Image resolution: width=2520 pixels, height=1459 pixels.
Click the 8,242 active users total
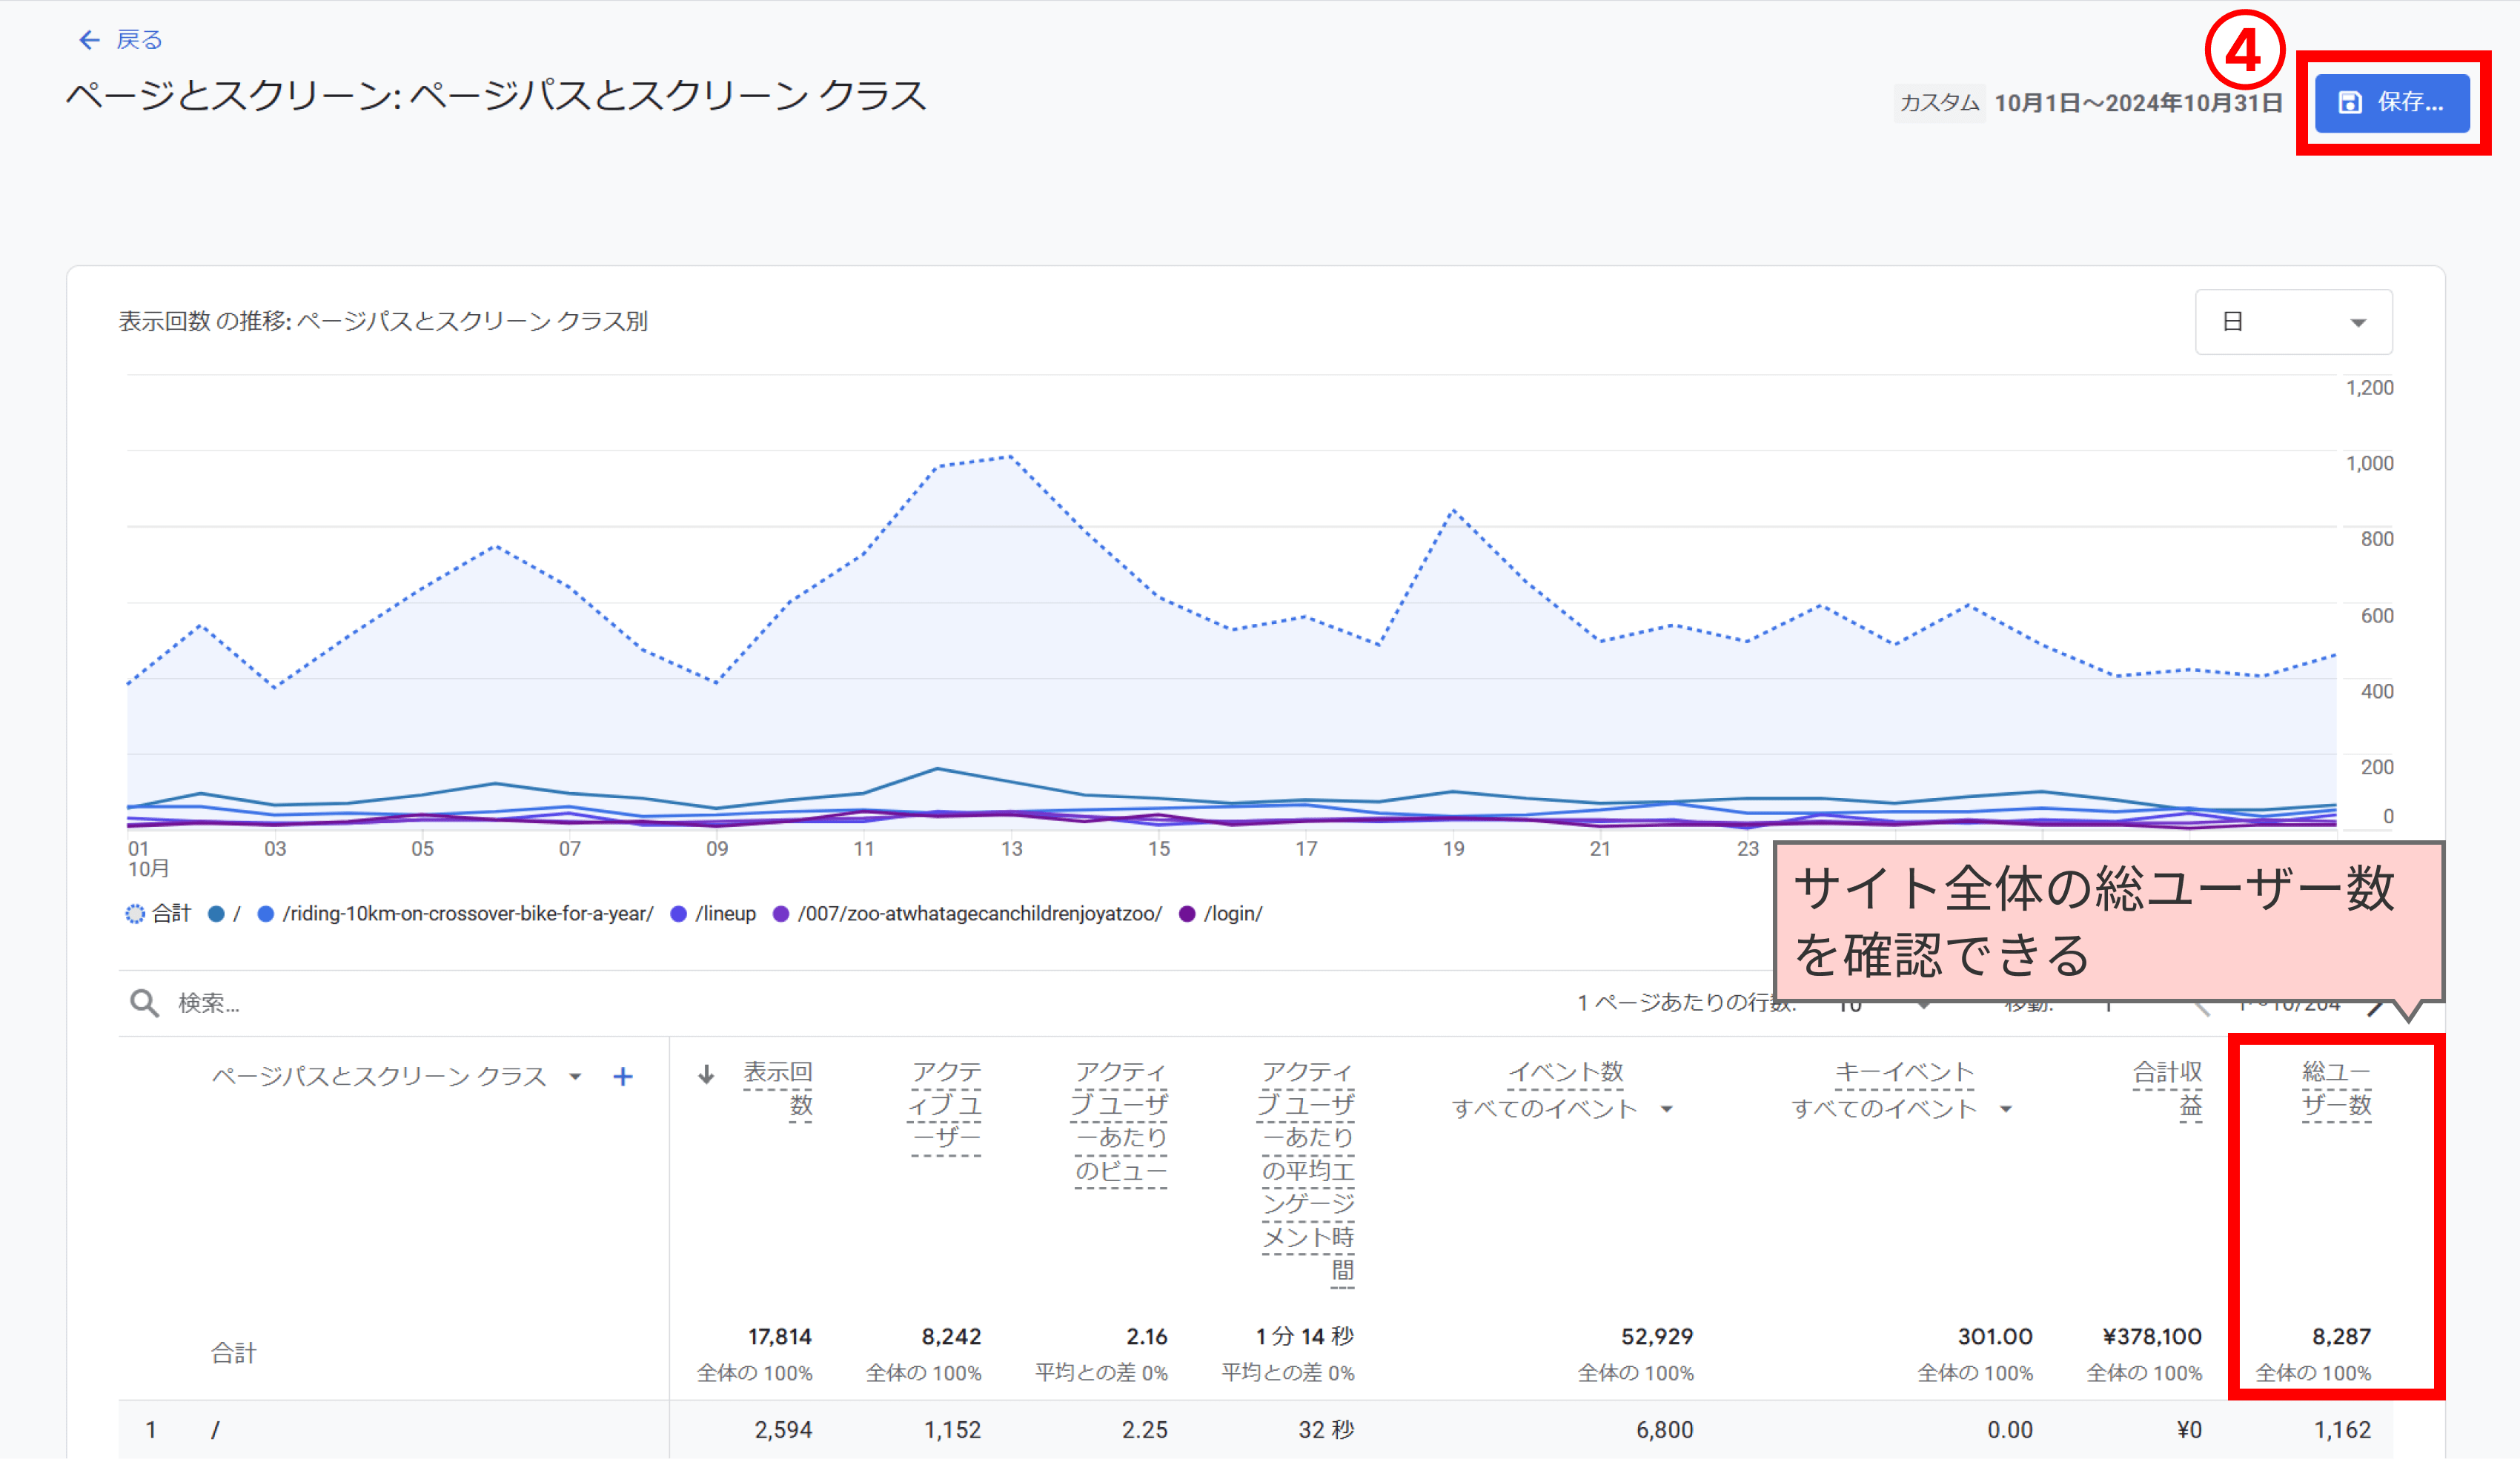[x=951, y=1337]
